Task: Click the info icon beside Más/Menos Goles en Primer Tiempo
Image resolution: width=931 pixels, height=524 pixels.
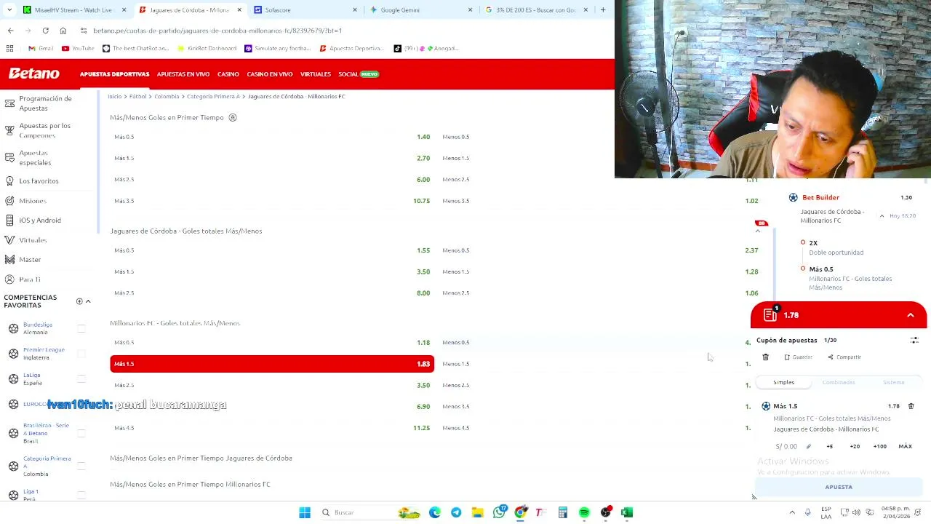Action: click(x=233, y=117)
